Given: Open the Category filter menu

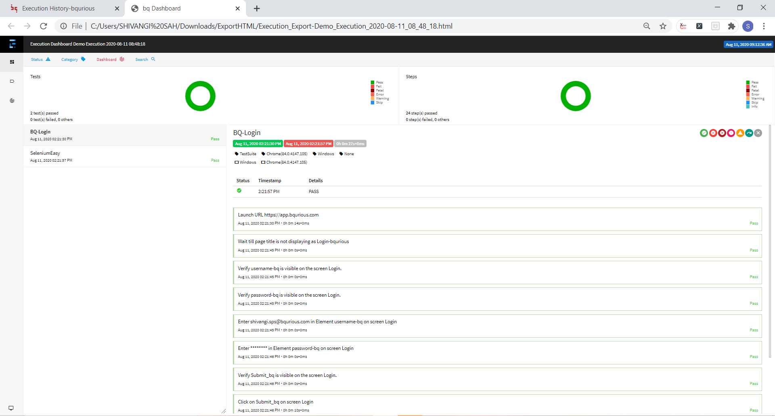Looking at the screenshot, I should pyautogui.click(x=73, y=59).
